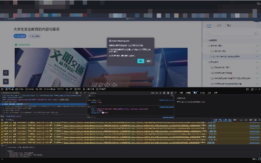Click the filter styles input field

[118, 93]
